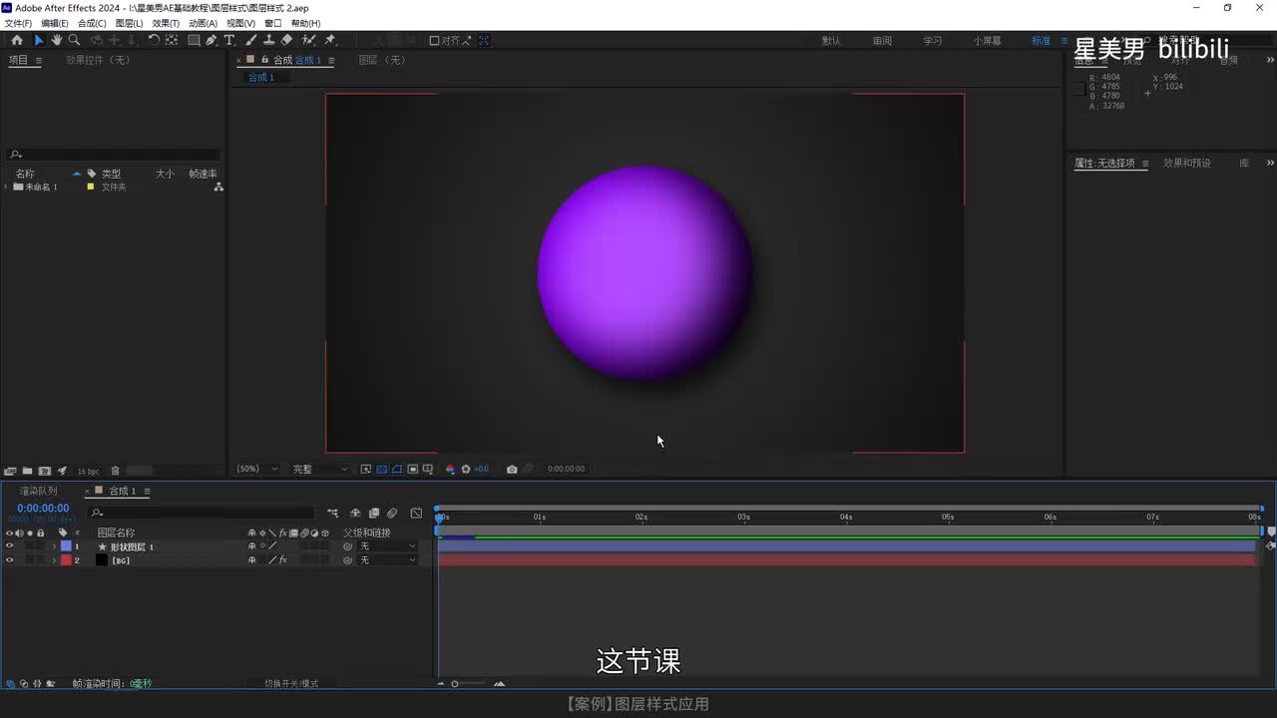Image resolution: width=1277 pixels, height=718 pixels.
Task: Select the Rotation tool
Action: click(154, 40)
